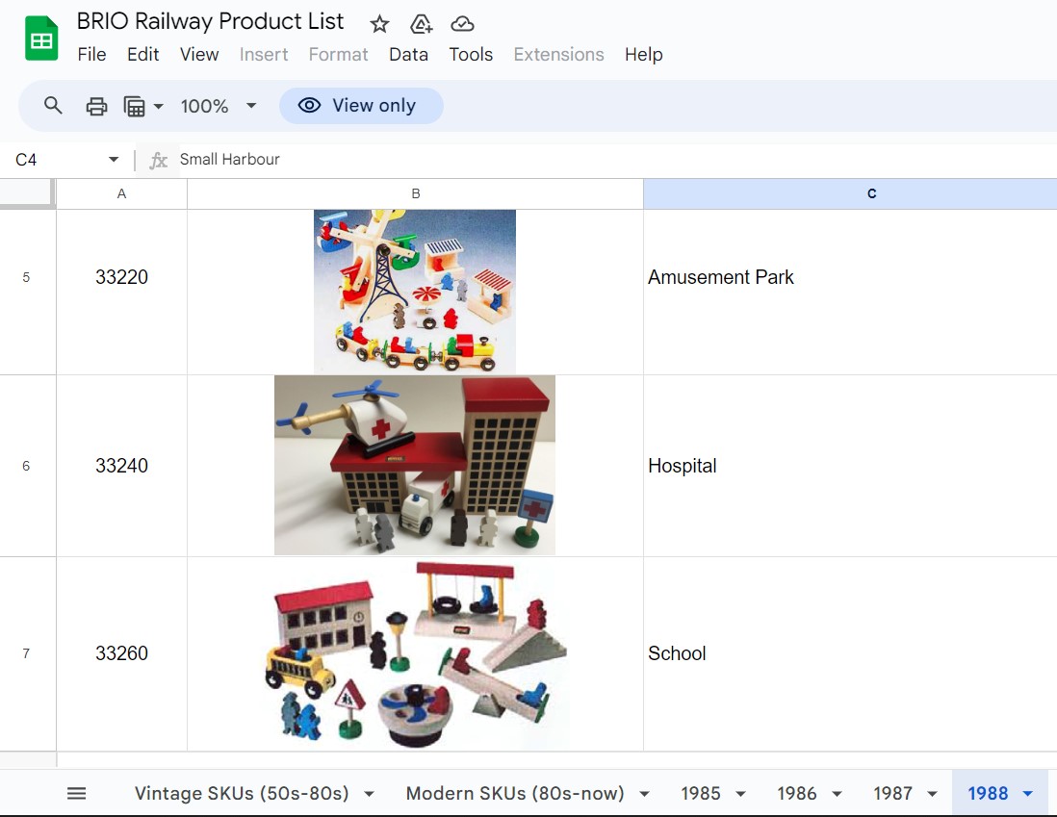This screenshot has width=1057, height=817.
Task: Expand the name box dropdown arrow
Action: pos(114,160)
